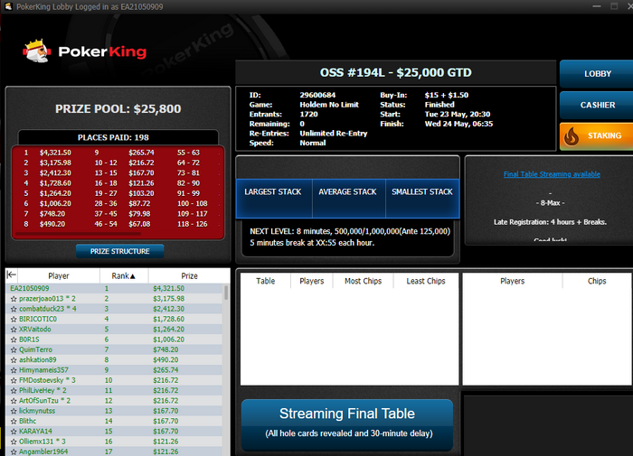The image size is (633, 456).
Task: Star the player FMDostoevsky
Action: tap(14, 381)
